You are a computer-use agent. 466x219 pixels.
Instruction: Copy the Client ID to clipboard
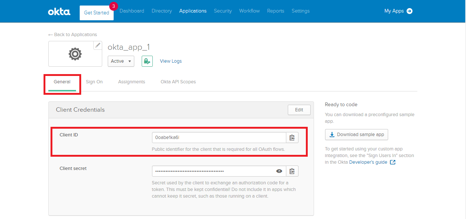(x=292, y=138)
